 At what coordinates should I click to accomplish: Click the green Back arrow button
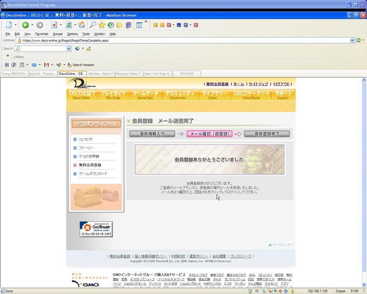pos(25,25)
